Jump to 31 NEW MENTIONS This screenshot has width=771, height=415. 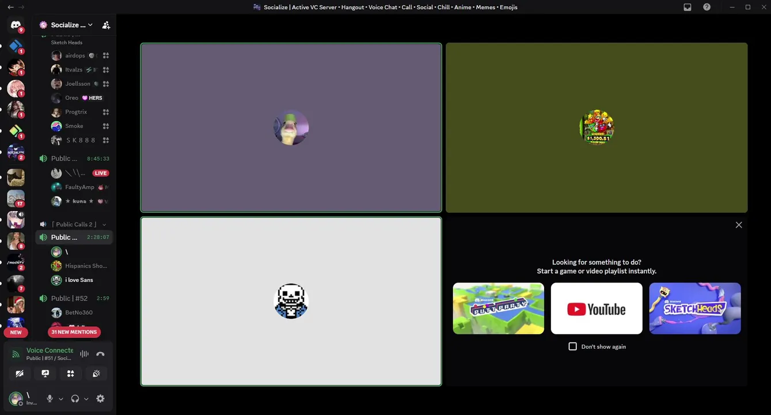click(x=74, y=332)
